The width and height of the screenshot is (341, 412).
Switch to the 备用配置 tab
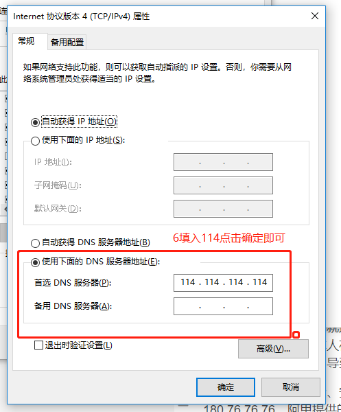tap(67, 42)
